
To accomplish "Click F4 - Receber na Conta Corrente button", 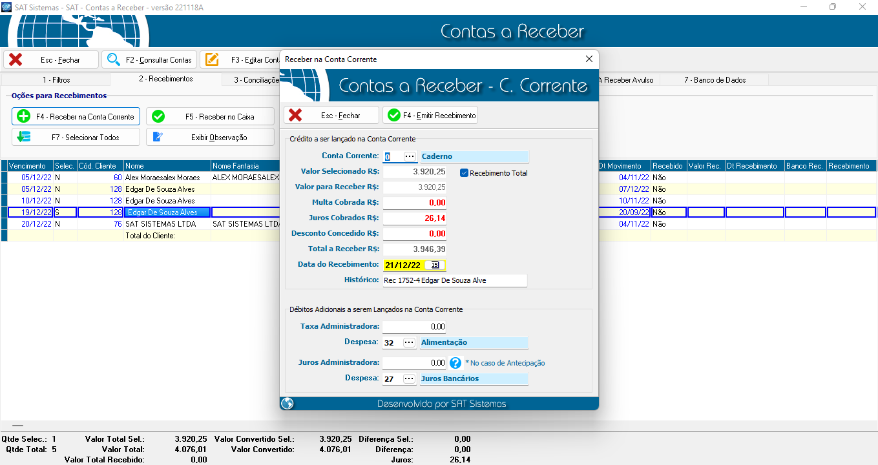I will [x=76, y=117].
